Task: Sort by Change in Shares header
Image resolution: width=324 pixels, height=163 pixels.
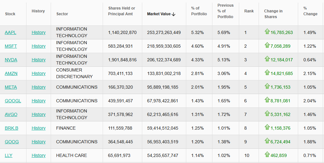Action: 273,14
